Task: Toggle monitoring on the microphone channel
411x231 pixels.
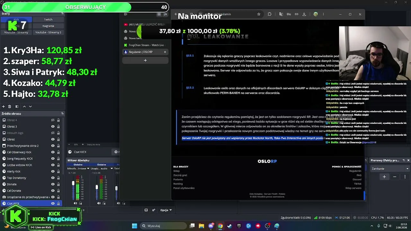Action: 81,203
